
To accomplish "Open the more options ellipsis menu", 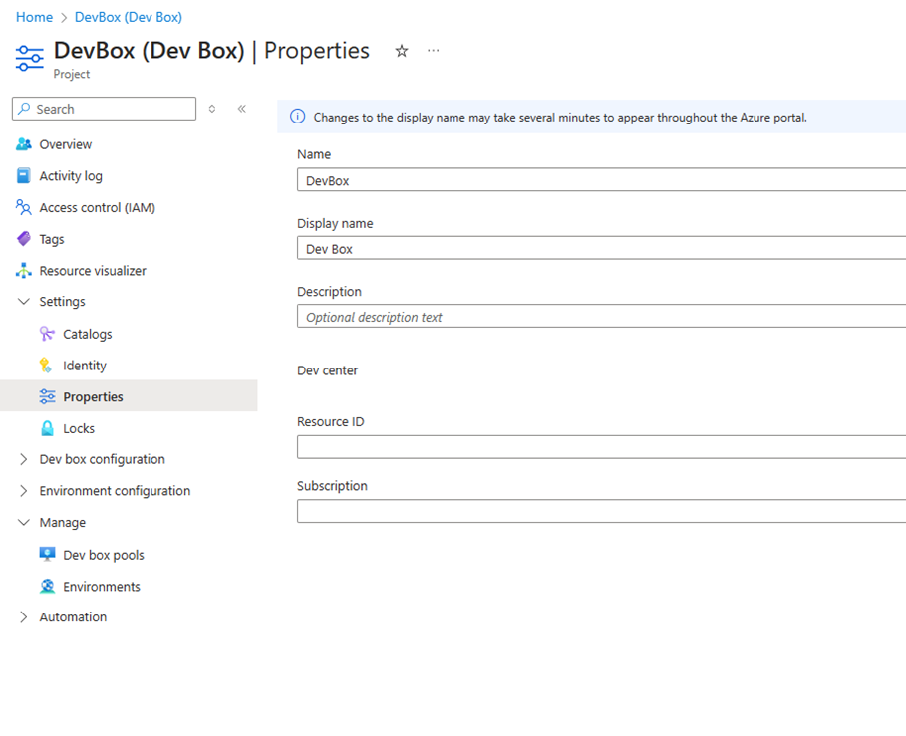I will 434,51.
